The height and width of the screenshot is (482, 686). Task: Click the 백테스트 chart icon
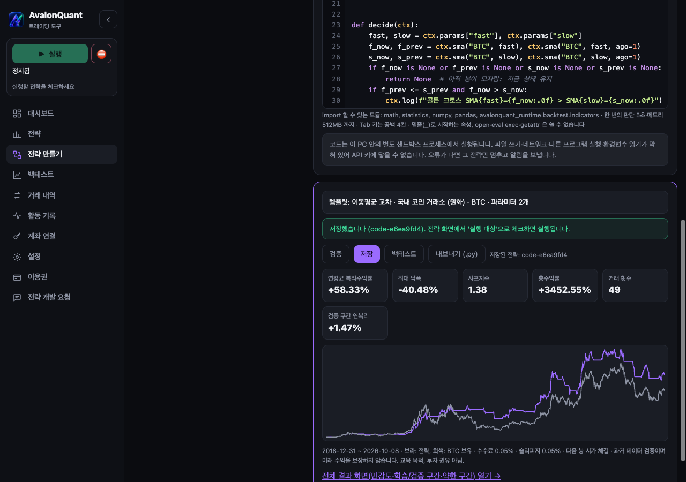pos(17,175)
